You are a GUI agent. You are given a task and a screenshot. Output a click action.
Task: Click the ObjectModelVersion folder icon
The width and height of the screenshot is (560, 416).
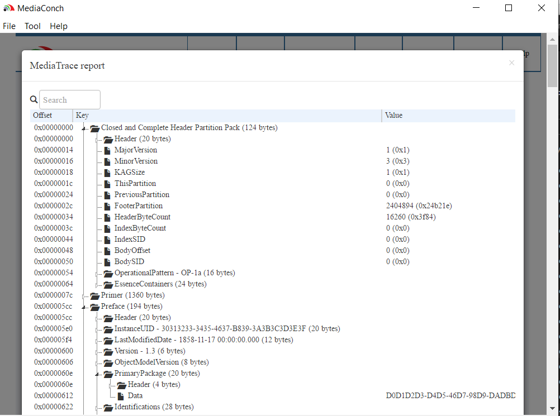[x=108, y=362]
